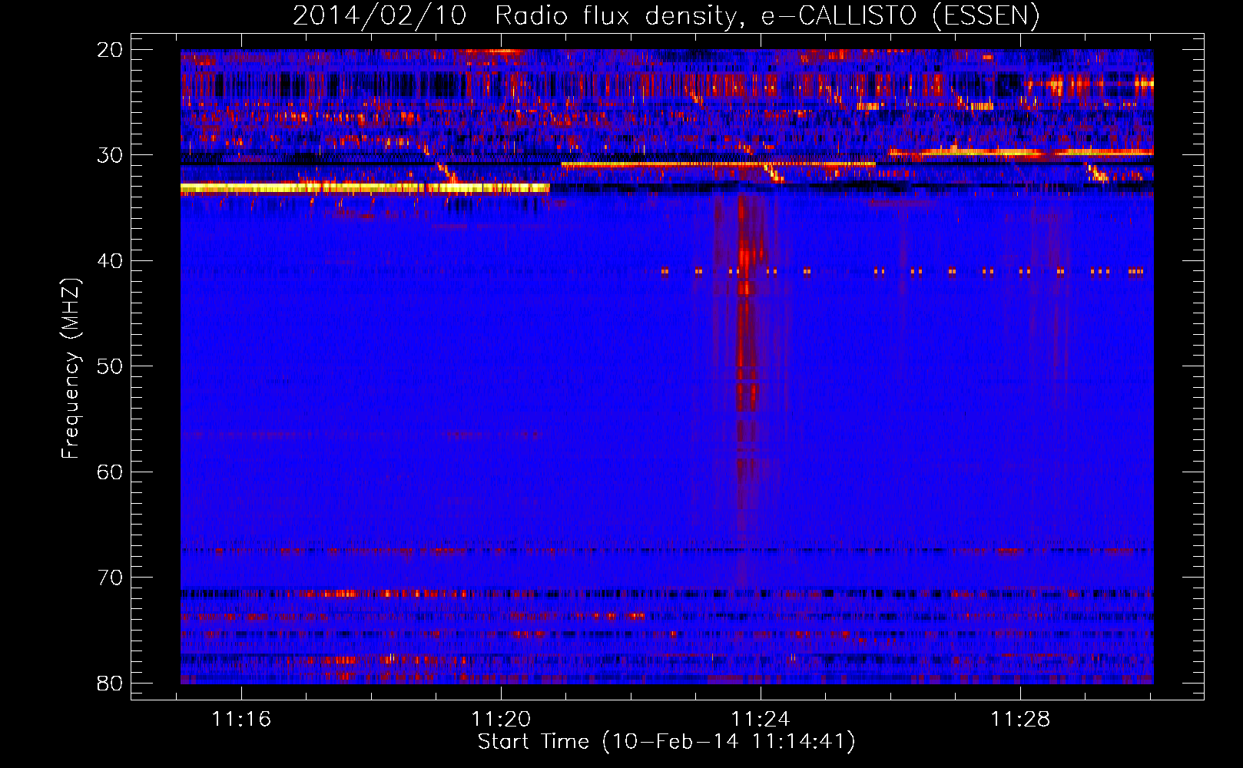Click the 'Start Time (10-Feb-14 11:14:41)' label
This screenshot has height=768, width=1243.
pyautogui.click(x=666, y=742)
